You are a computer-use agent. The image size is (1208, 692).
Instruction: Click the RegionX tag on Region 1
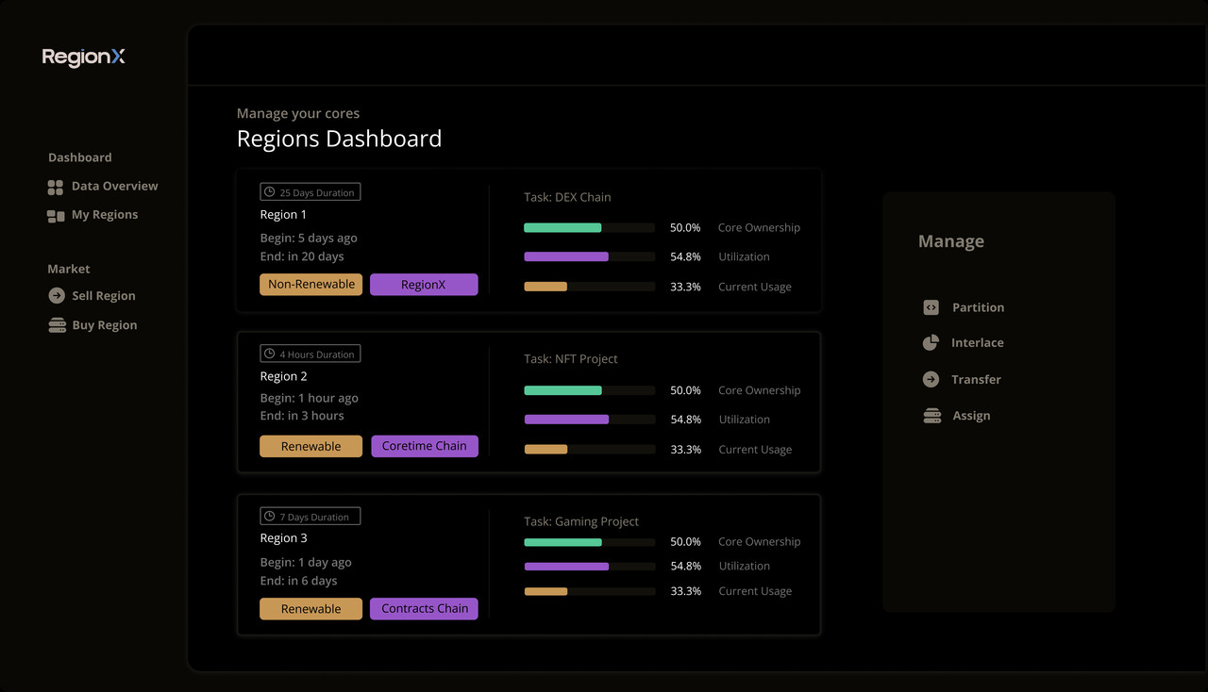coord(424,285)
